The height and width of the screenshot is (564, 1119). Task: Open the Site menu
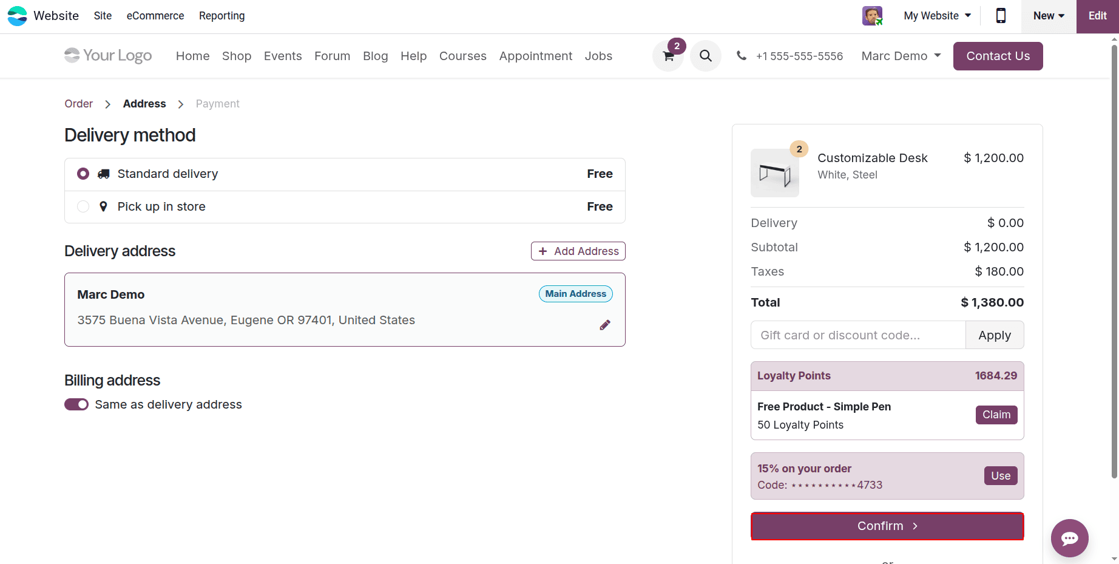(103, 16)
